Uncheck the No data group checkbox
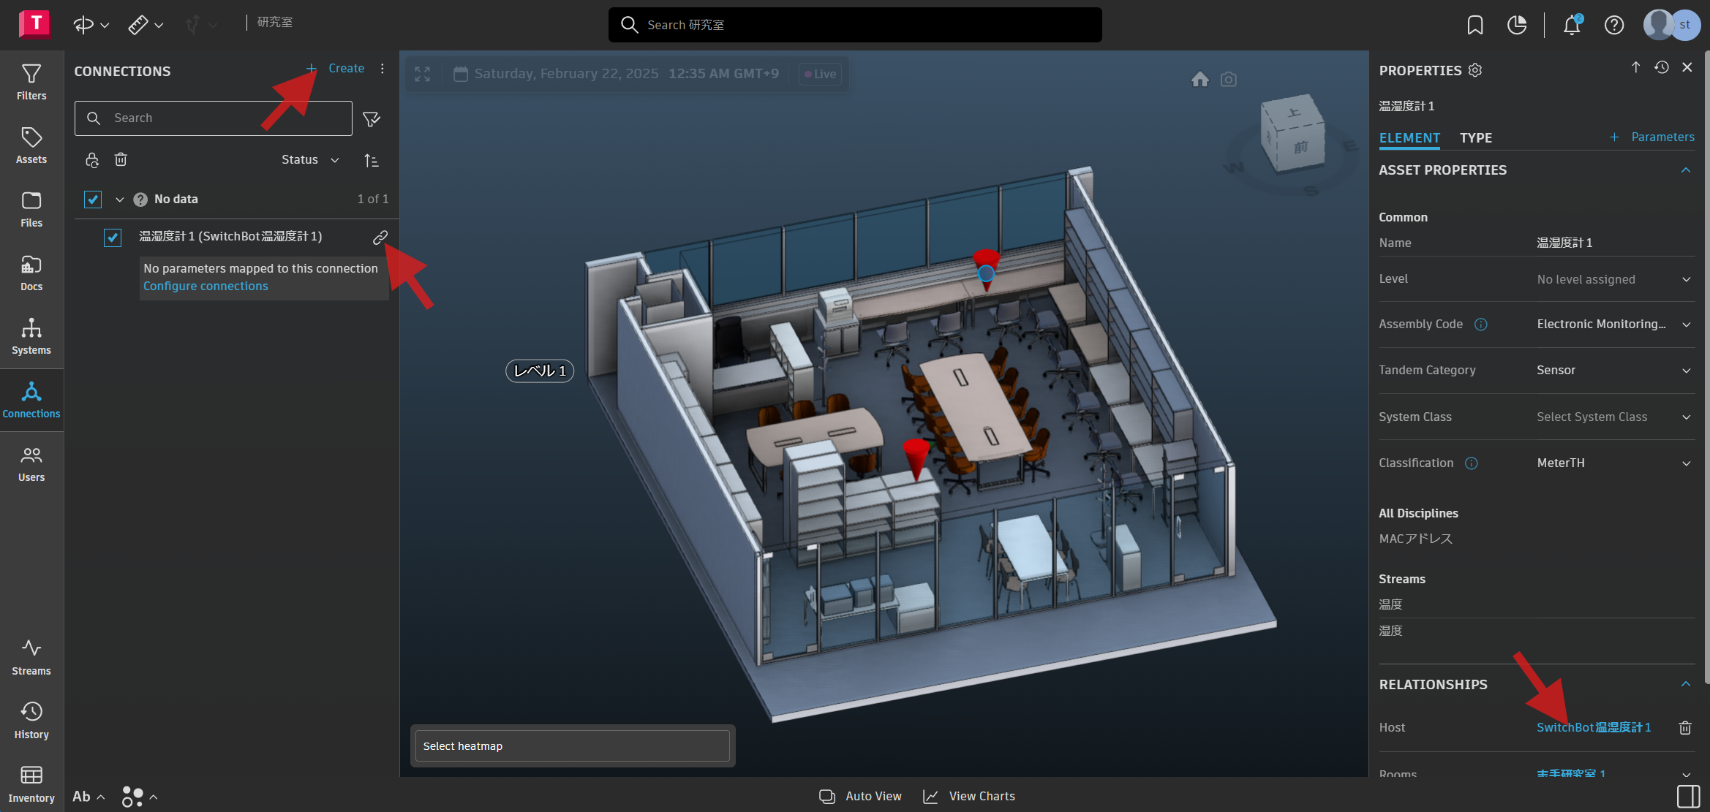 coord(93,199)
